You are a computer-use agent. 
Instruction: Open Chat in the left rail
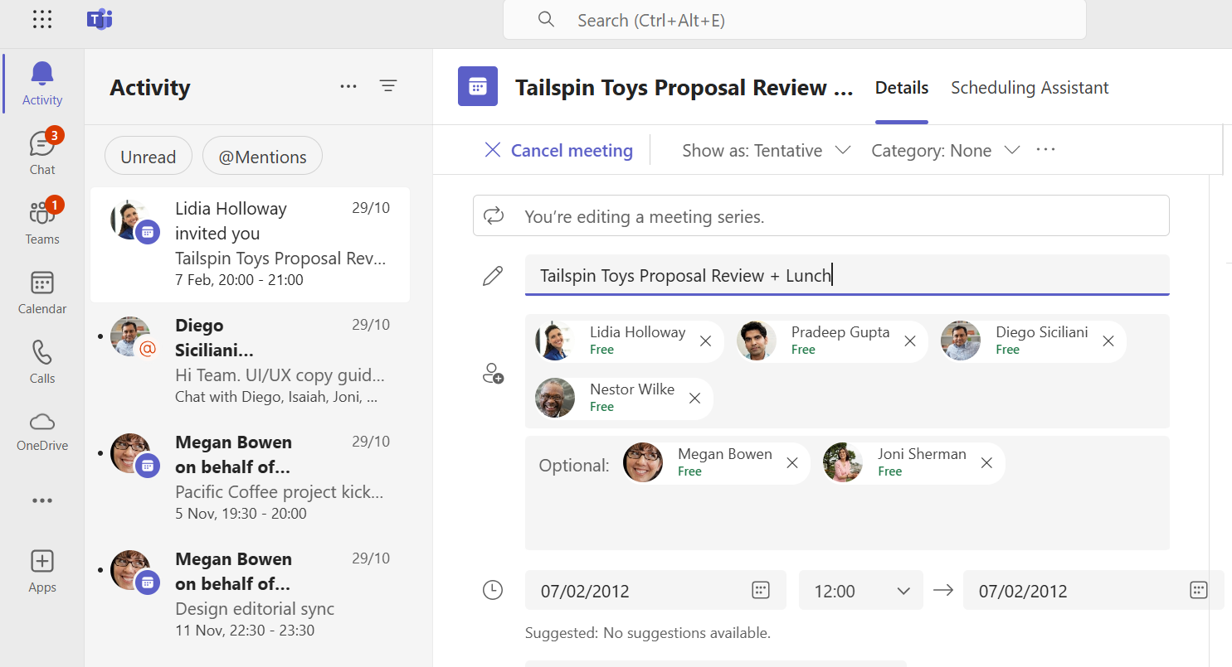(42, 152)
